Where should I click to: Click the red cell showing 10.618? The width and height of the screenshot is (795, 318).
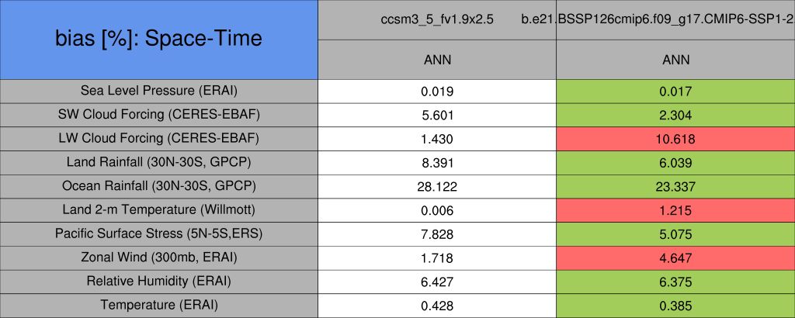675,139
